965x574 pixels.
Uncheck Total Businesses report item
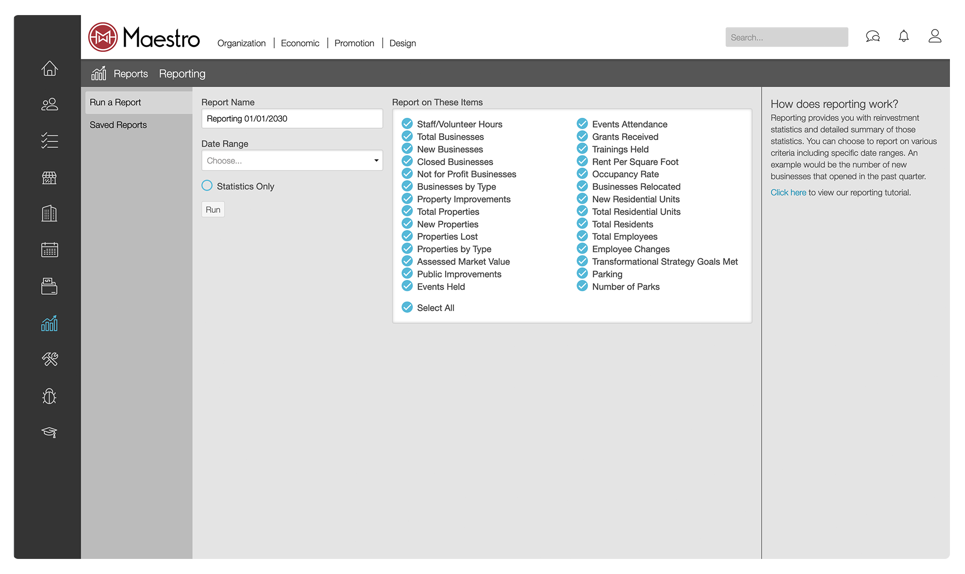coord(407,136)
